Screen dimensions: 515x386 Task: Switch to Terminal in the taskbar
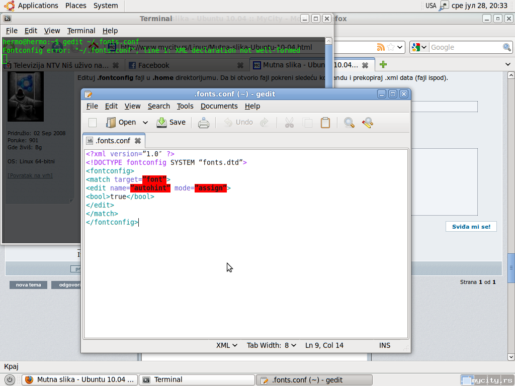tap(197, 380)
